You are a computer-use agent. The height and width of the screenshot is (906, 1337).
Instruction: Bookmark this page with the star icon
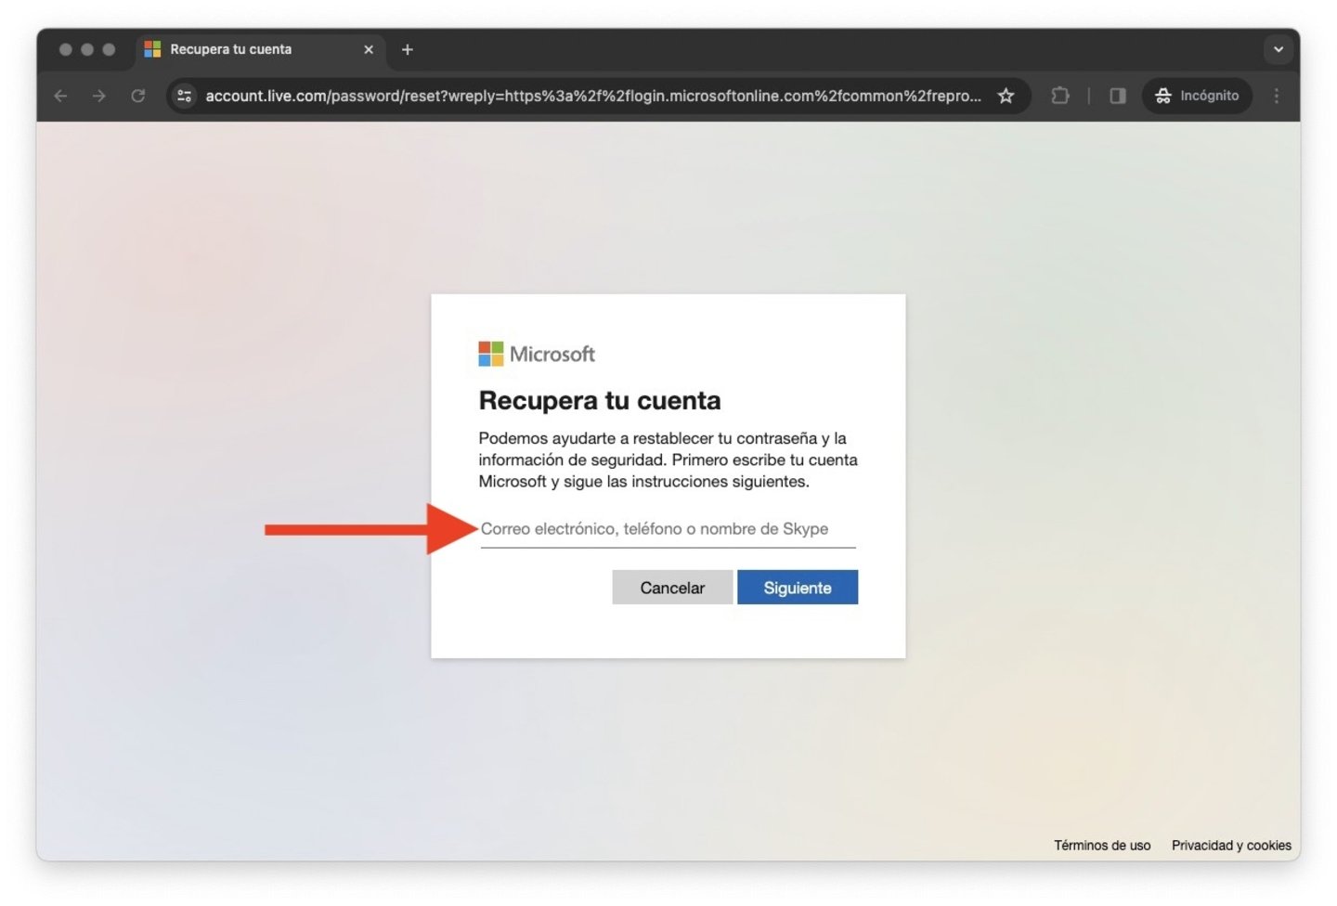pyautogui.click(x=1006, y=96)
